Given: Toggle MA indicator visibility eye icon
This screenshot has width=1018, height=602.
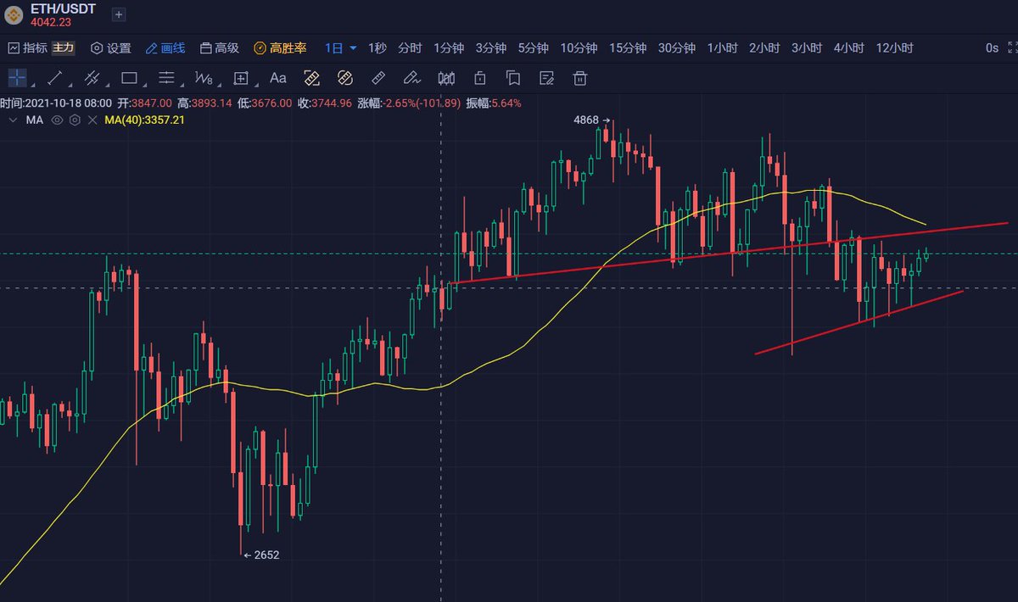Looking at the screenshot, I should 58,120.
